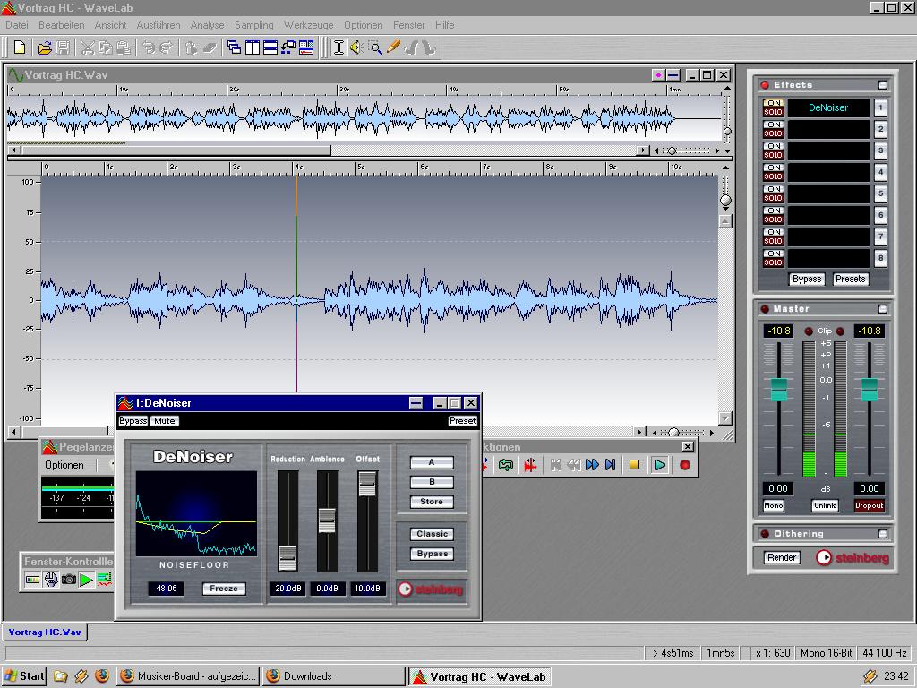
Task: Click the tile horizontally toolbar icon
Action: point(270,47)
